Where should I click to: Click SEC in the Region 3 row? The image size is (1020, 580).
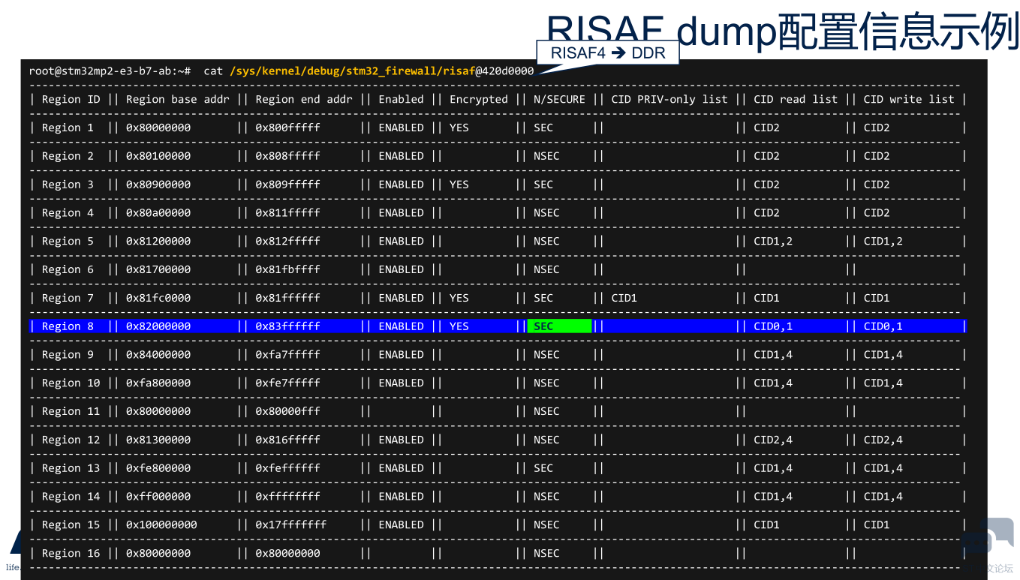coord(543,185)
